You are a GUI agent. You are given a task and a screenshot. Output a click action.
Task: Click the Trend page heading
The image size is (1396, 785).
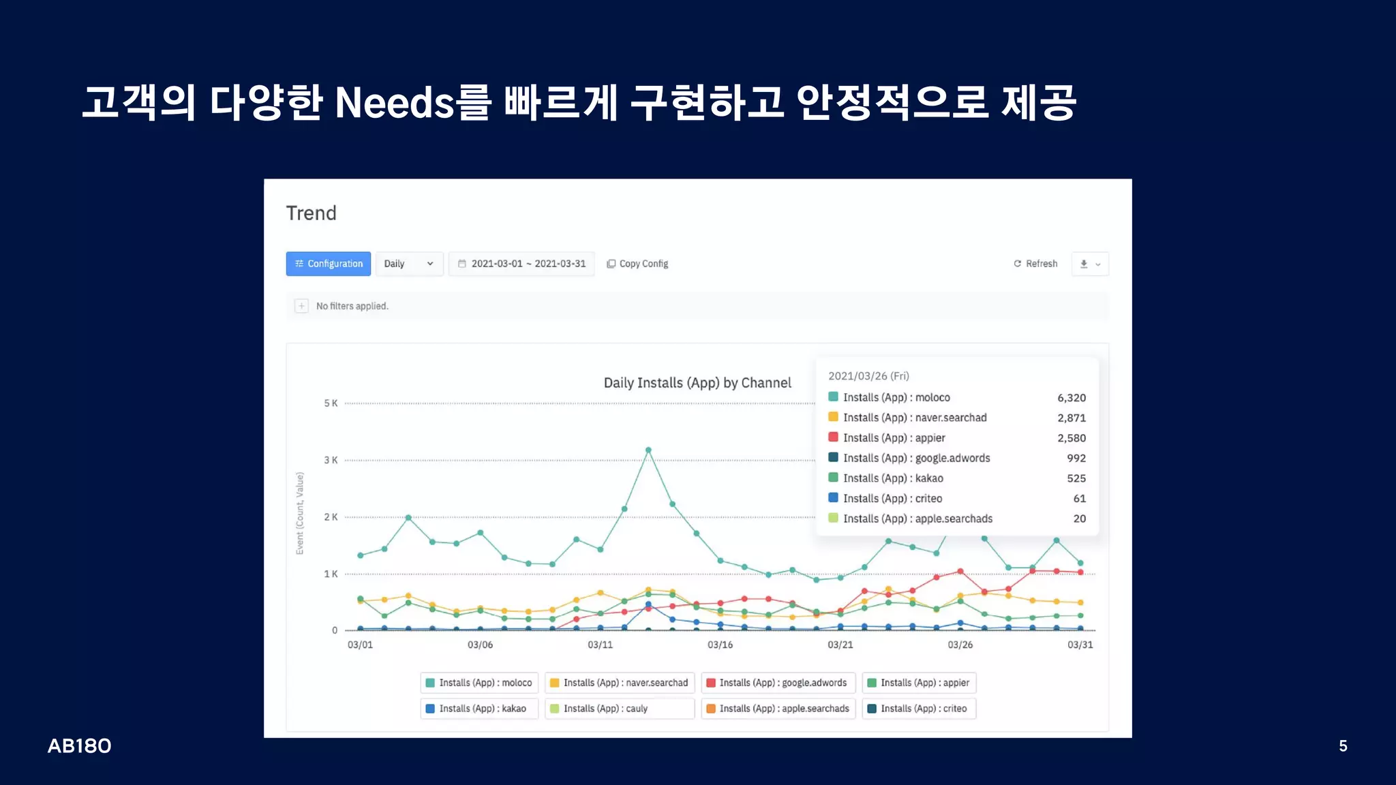311,213
